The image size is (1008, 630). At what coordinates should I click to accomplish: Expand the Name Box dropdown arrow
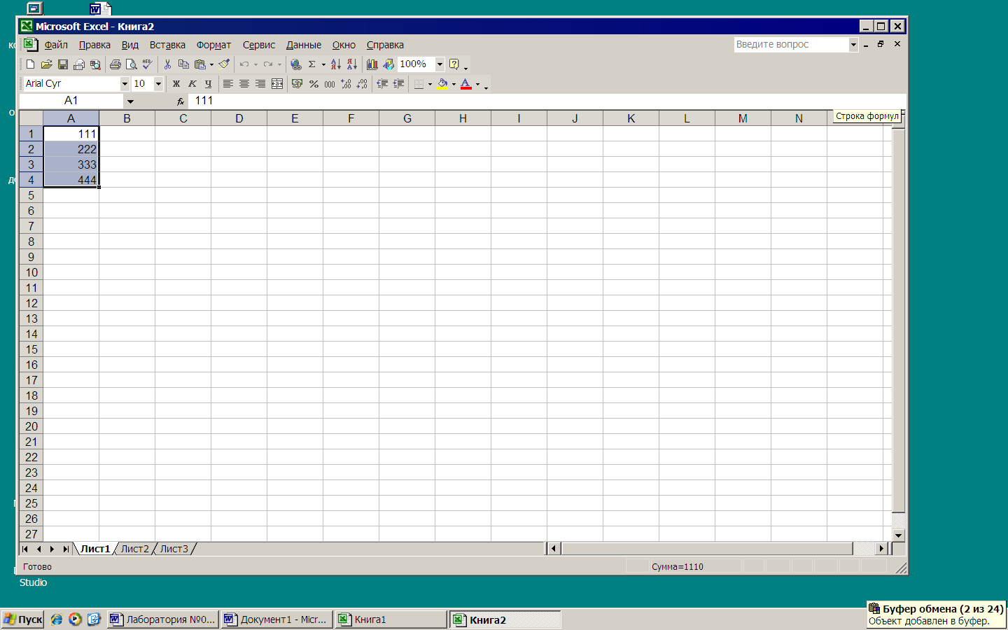coord(130,101)
